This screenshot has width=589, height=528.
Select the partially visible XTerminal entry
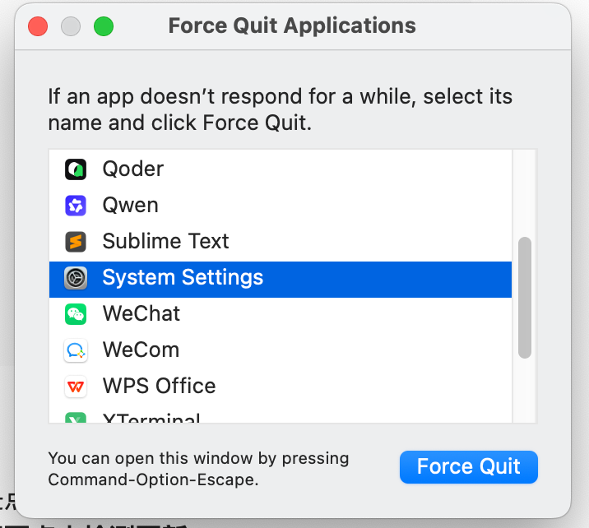151,419
